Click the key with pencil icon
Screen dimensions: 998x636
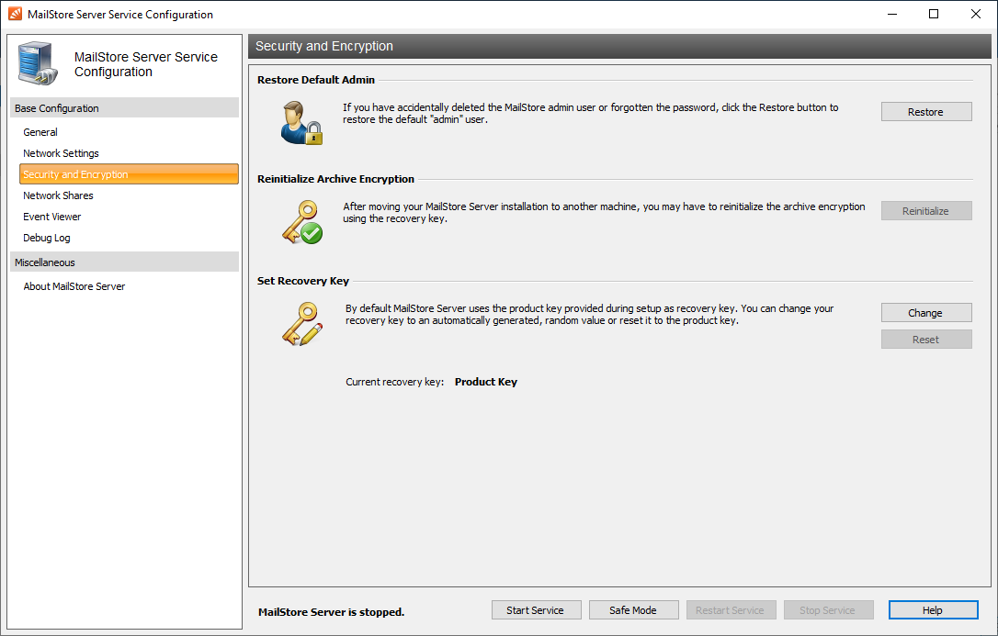301,324
